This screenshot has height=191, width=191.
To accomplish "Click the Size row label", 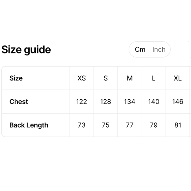I will pyautogui.click(x=16, y=78).
